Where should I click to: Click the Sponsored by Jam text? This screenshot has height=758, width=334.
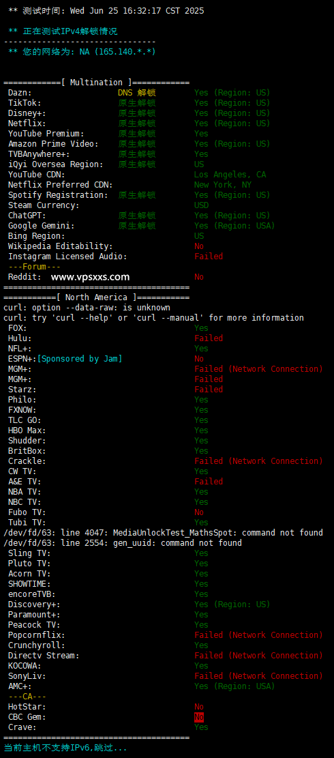tap(80, 359)
